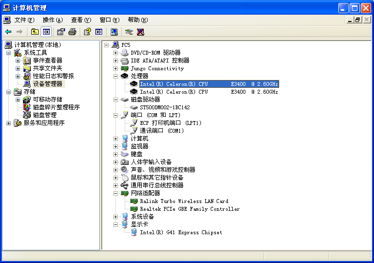Click the Uninstall device red X icon
Screen dimensions: 374x263
[x=140, y=32]
